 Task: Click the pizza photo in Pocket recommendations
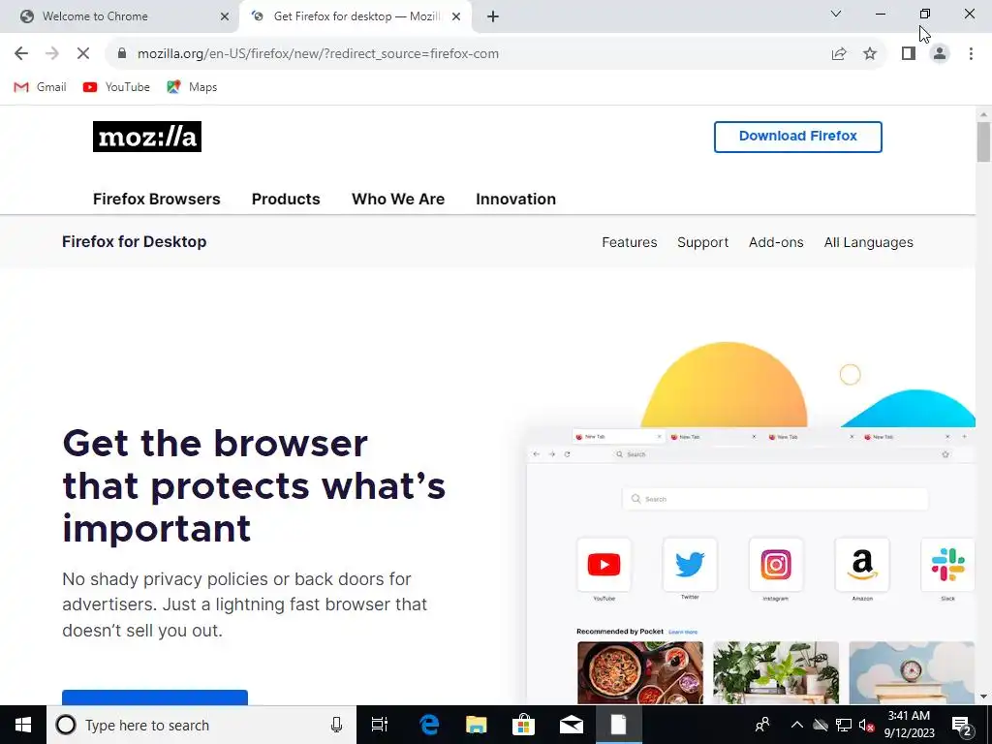639,672
